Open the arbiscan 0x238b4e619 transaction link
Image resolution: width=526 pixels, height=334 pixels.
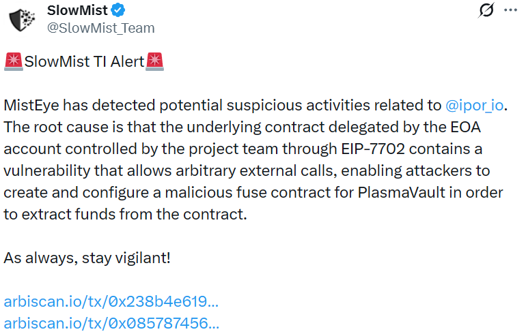tap(111, 302)
